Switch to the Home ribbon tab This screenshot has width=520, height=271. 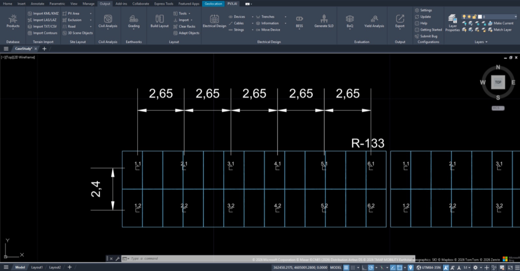7,4
